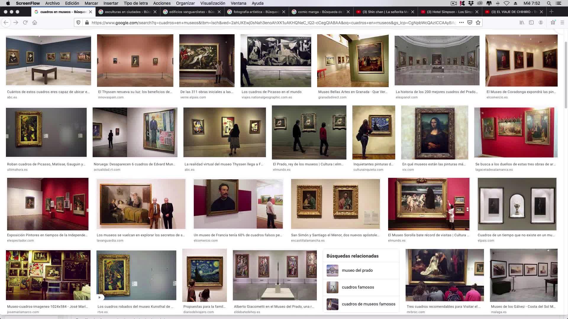Open the tracking protection shield
Screen dimensions: 568x319
pos(78,22)
